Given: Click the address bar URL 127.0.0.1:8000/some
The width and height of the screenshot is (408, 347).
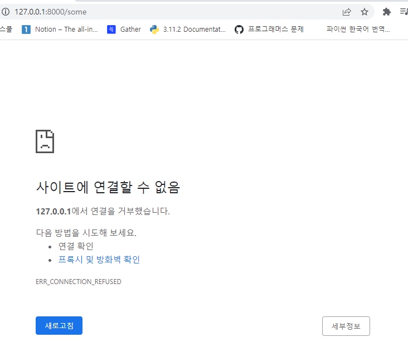Looking at the screenshot, I should coord(51,12).
